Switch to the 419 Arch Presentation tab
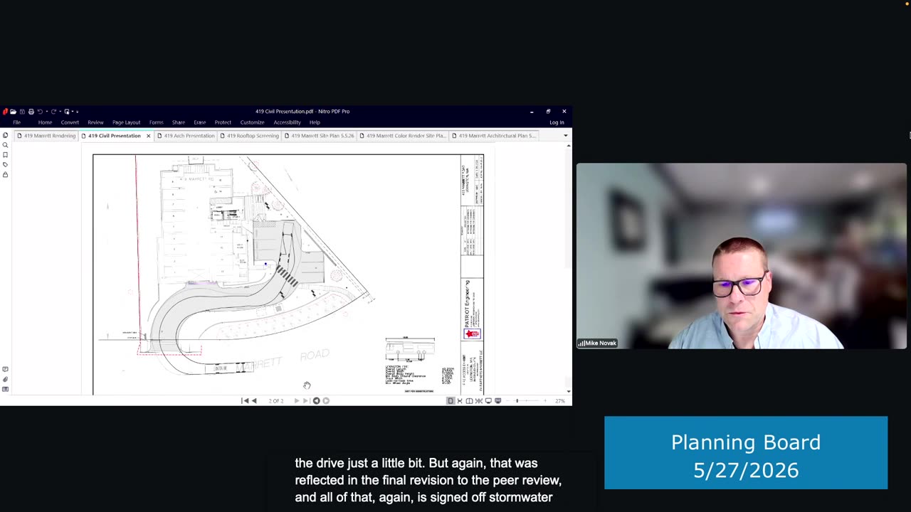The width and height of the screenshot is (911, 512). (x=185, y=136)
